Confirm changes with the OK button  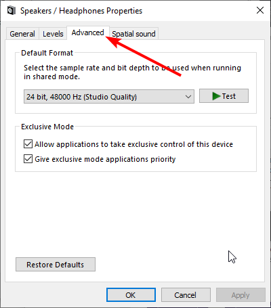coord(131,295)
